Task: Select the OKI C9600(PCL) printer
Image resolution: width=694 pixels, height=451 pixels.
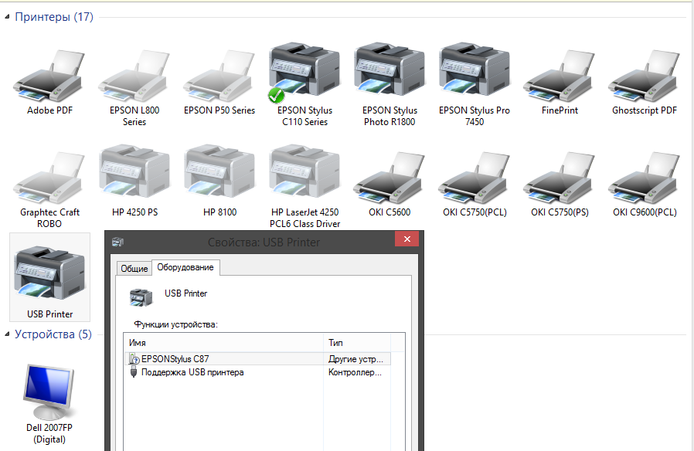Action: pos(645,178)
